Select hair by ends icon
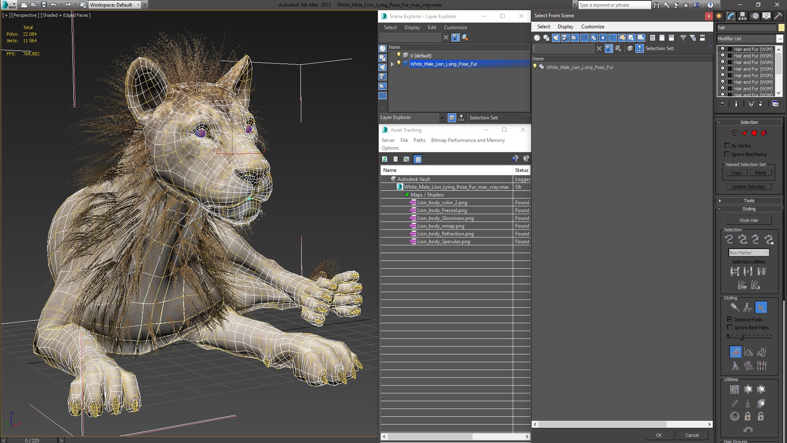The width and height of the screenshot is (787, 443). coord(729,240)
